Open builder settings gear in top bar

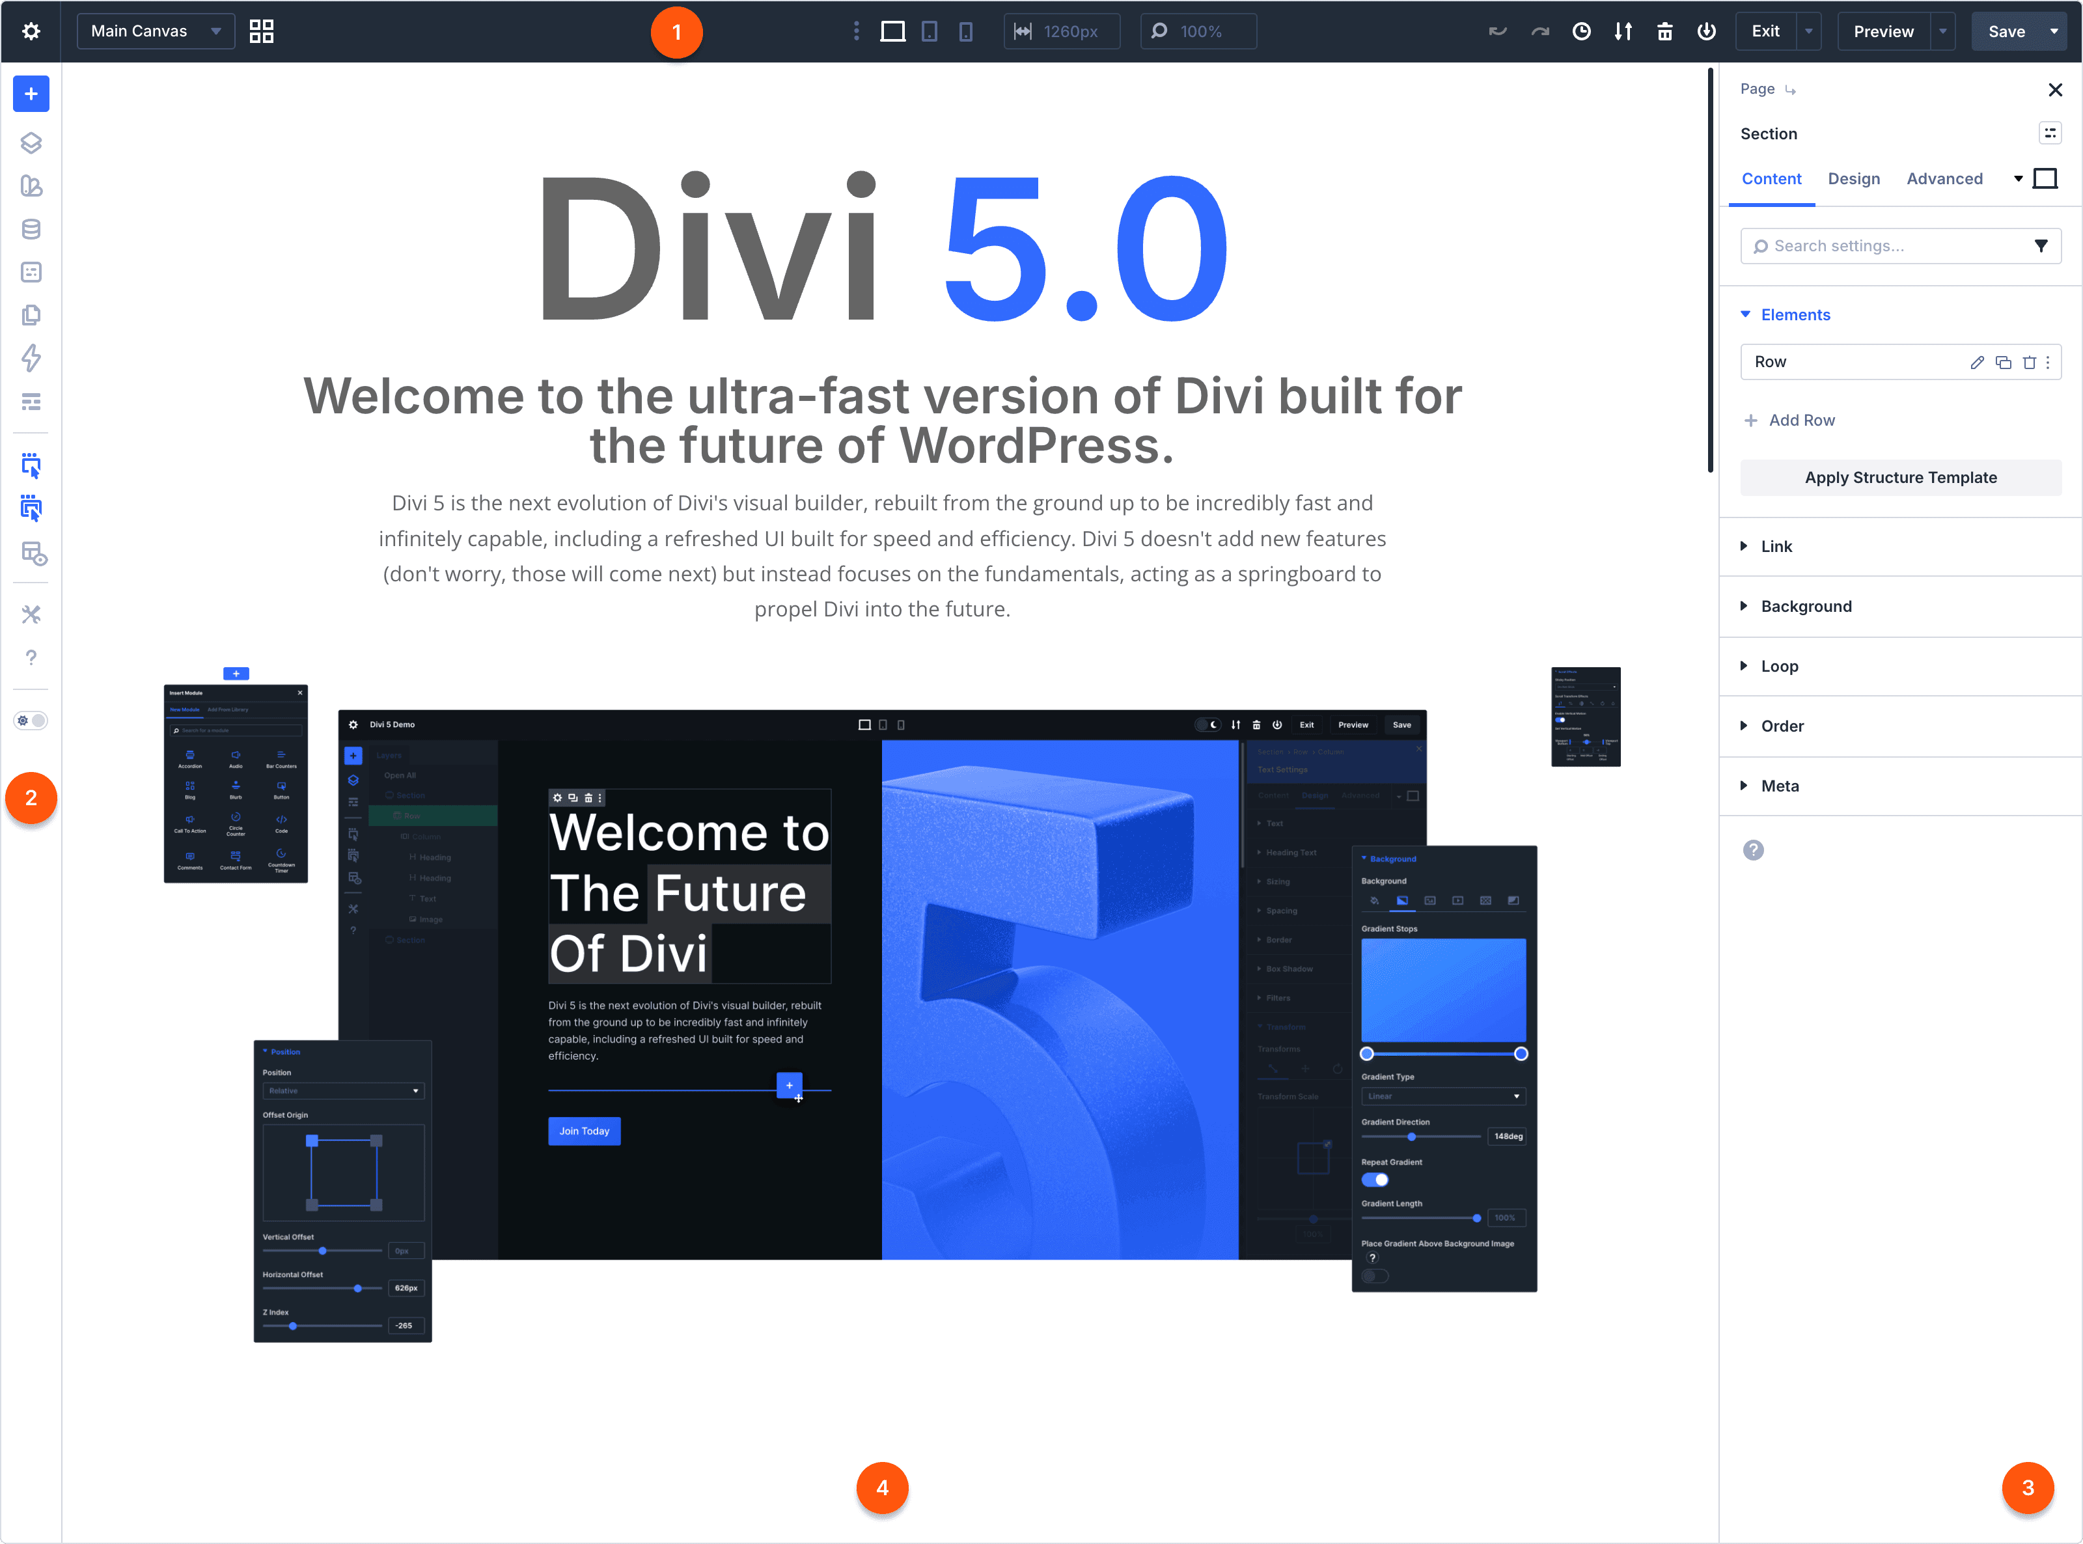tap(31, 32)
